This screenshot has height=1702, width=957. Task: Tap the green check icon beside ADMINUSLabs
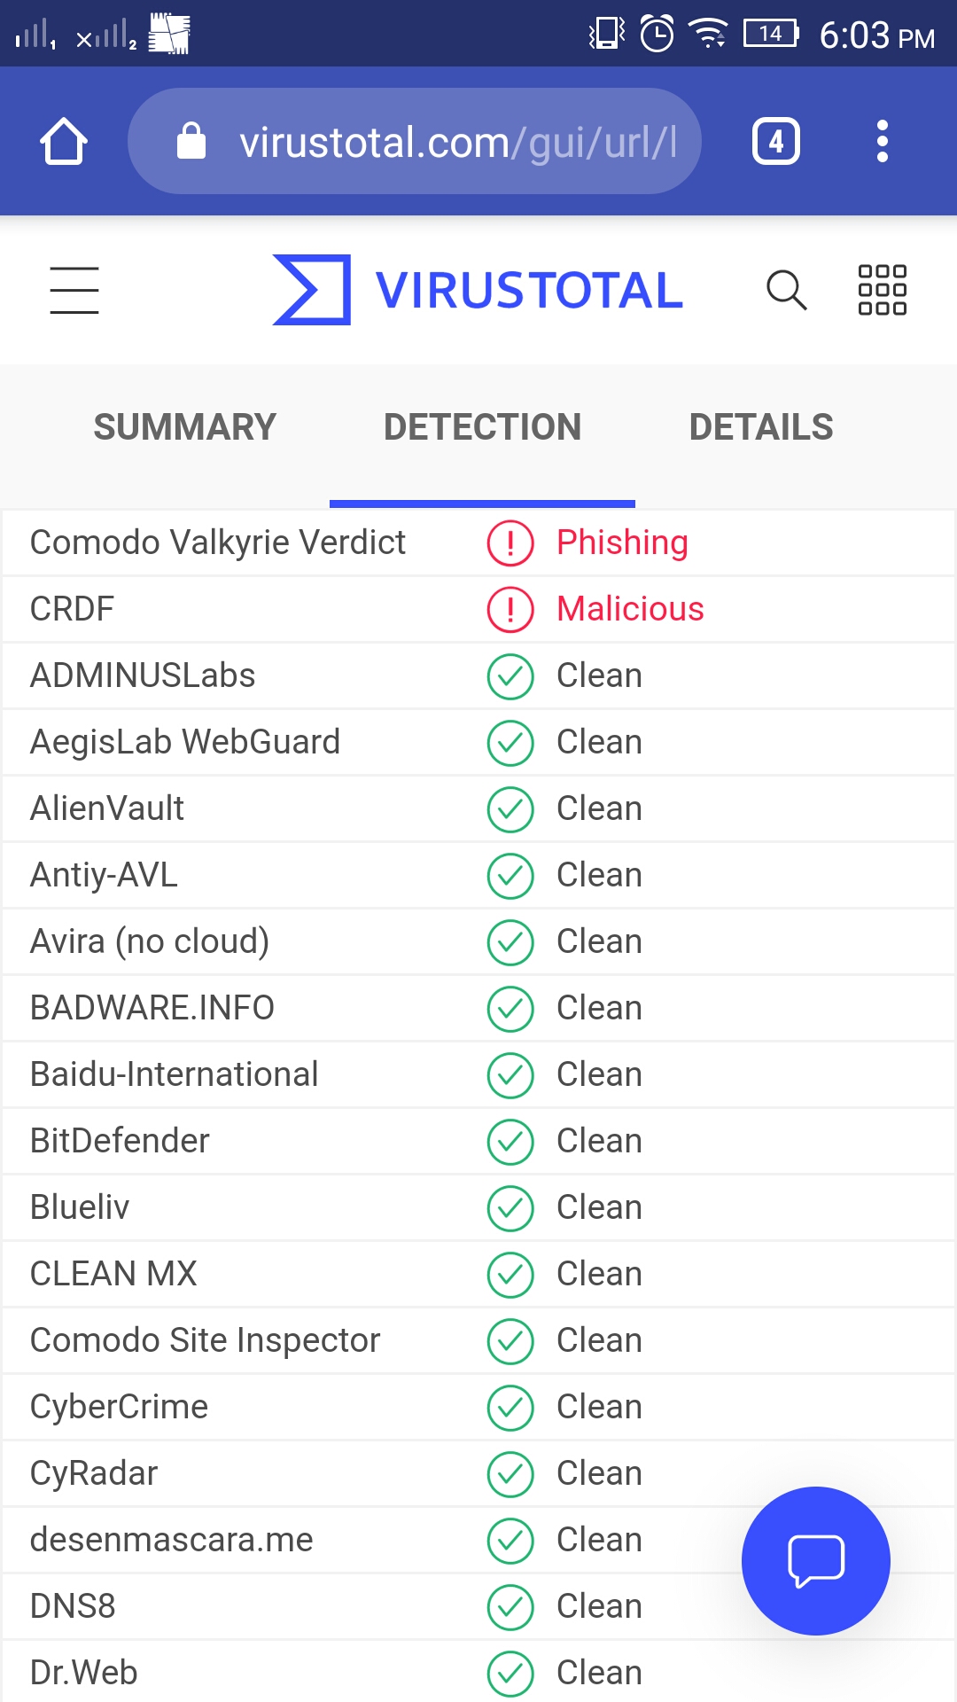510,675
